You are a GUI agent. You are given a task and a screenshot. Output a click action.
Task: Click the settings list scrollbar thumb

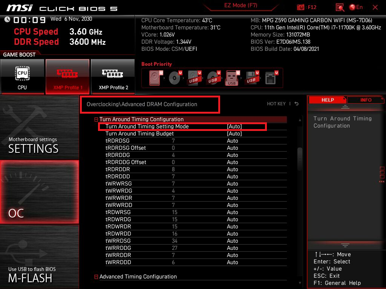tap(300, 159)
